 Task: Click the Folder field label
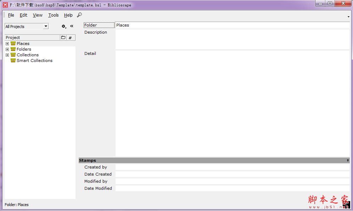click(x=99, y=25)
